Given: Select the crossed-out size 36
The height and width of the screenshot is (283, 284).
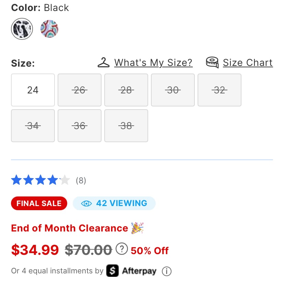Looking at the screenshot, I should [80, 126].
